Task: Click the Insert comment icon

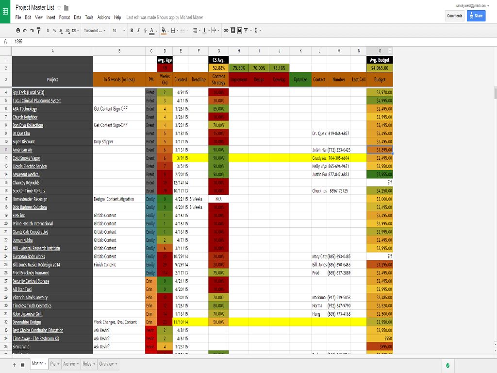Action: pos(232,31)
